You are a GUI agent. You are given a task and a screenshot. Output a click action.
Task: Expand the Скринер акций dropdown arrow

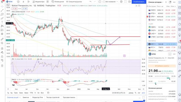click(x=20, y=97)
